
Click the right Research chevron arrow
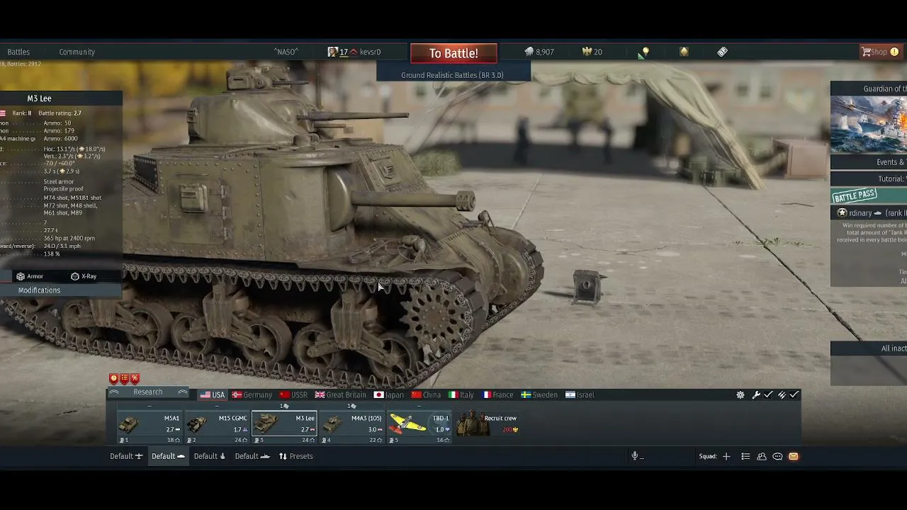point(182,392)
